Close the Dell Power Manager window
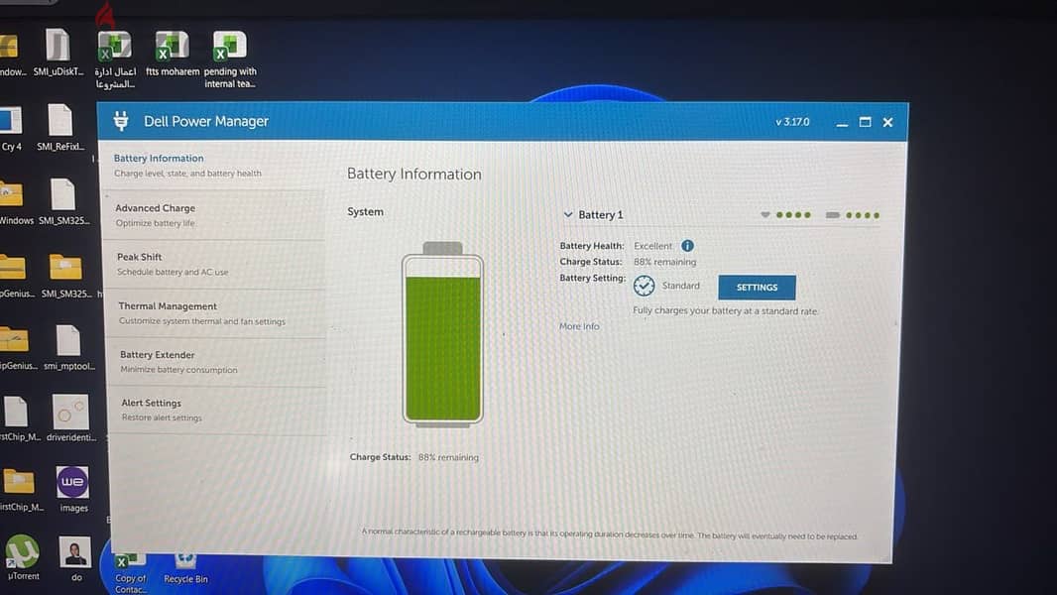The image size is (1057, 595). pyautogui.click(x=887, y=122)
